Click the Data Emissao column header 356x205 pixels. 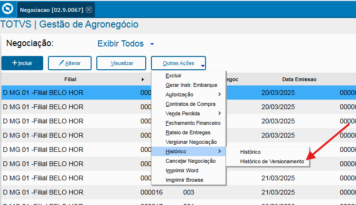pyautogui.click(x=299, y=79)
